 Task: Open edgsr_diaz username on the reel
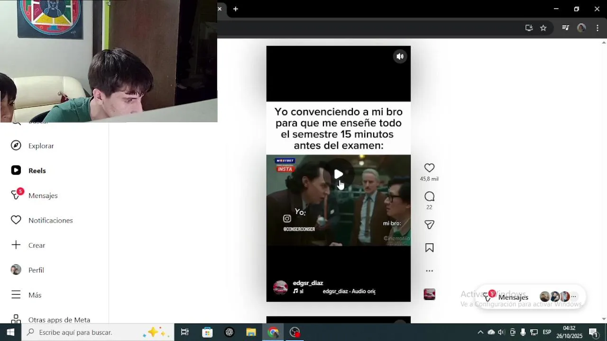coord(308,283)
